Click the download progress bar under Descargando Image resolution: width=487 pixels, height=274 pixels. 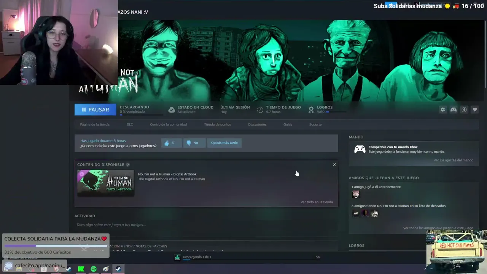coord(141,115)
